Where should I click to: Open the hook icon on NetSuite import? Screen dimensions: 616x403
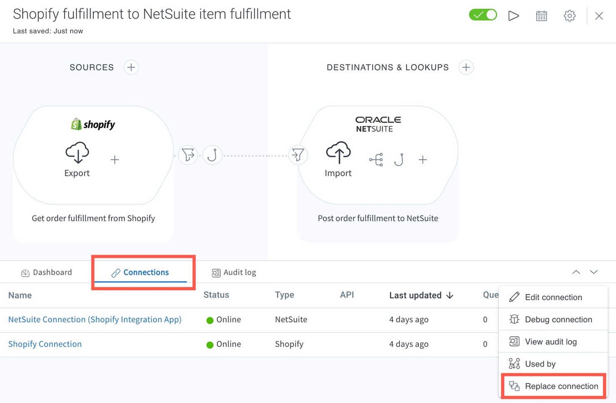pyautogui.click(x=399, y=159)
